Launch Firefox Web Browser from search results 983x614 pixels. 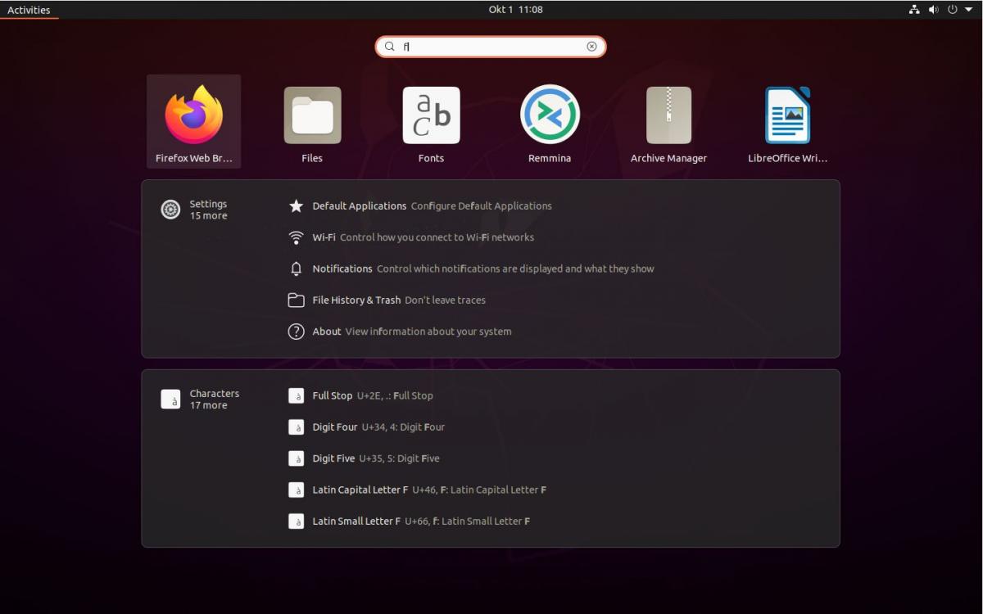pyautogui.click(x=193, y=120)
